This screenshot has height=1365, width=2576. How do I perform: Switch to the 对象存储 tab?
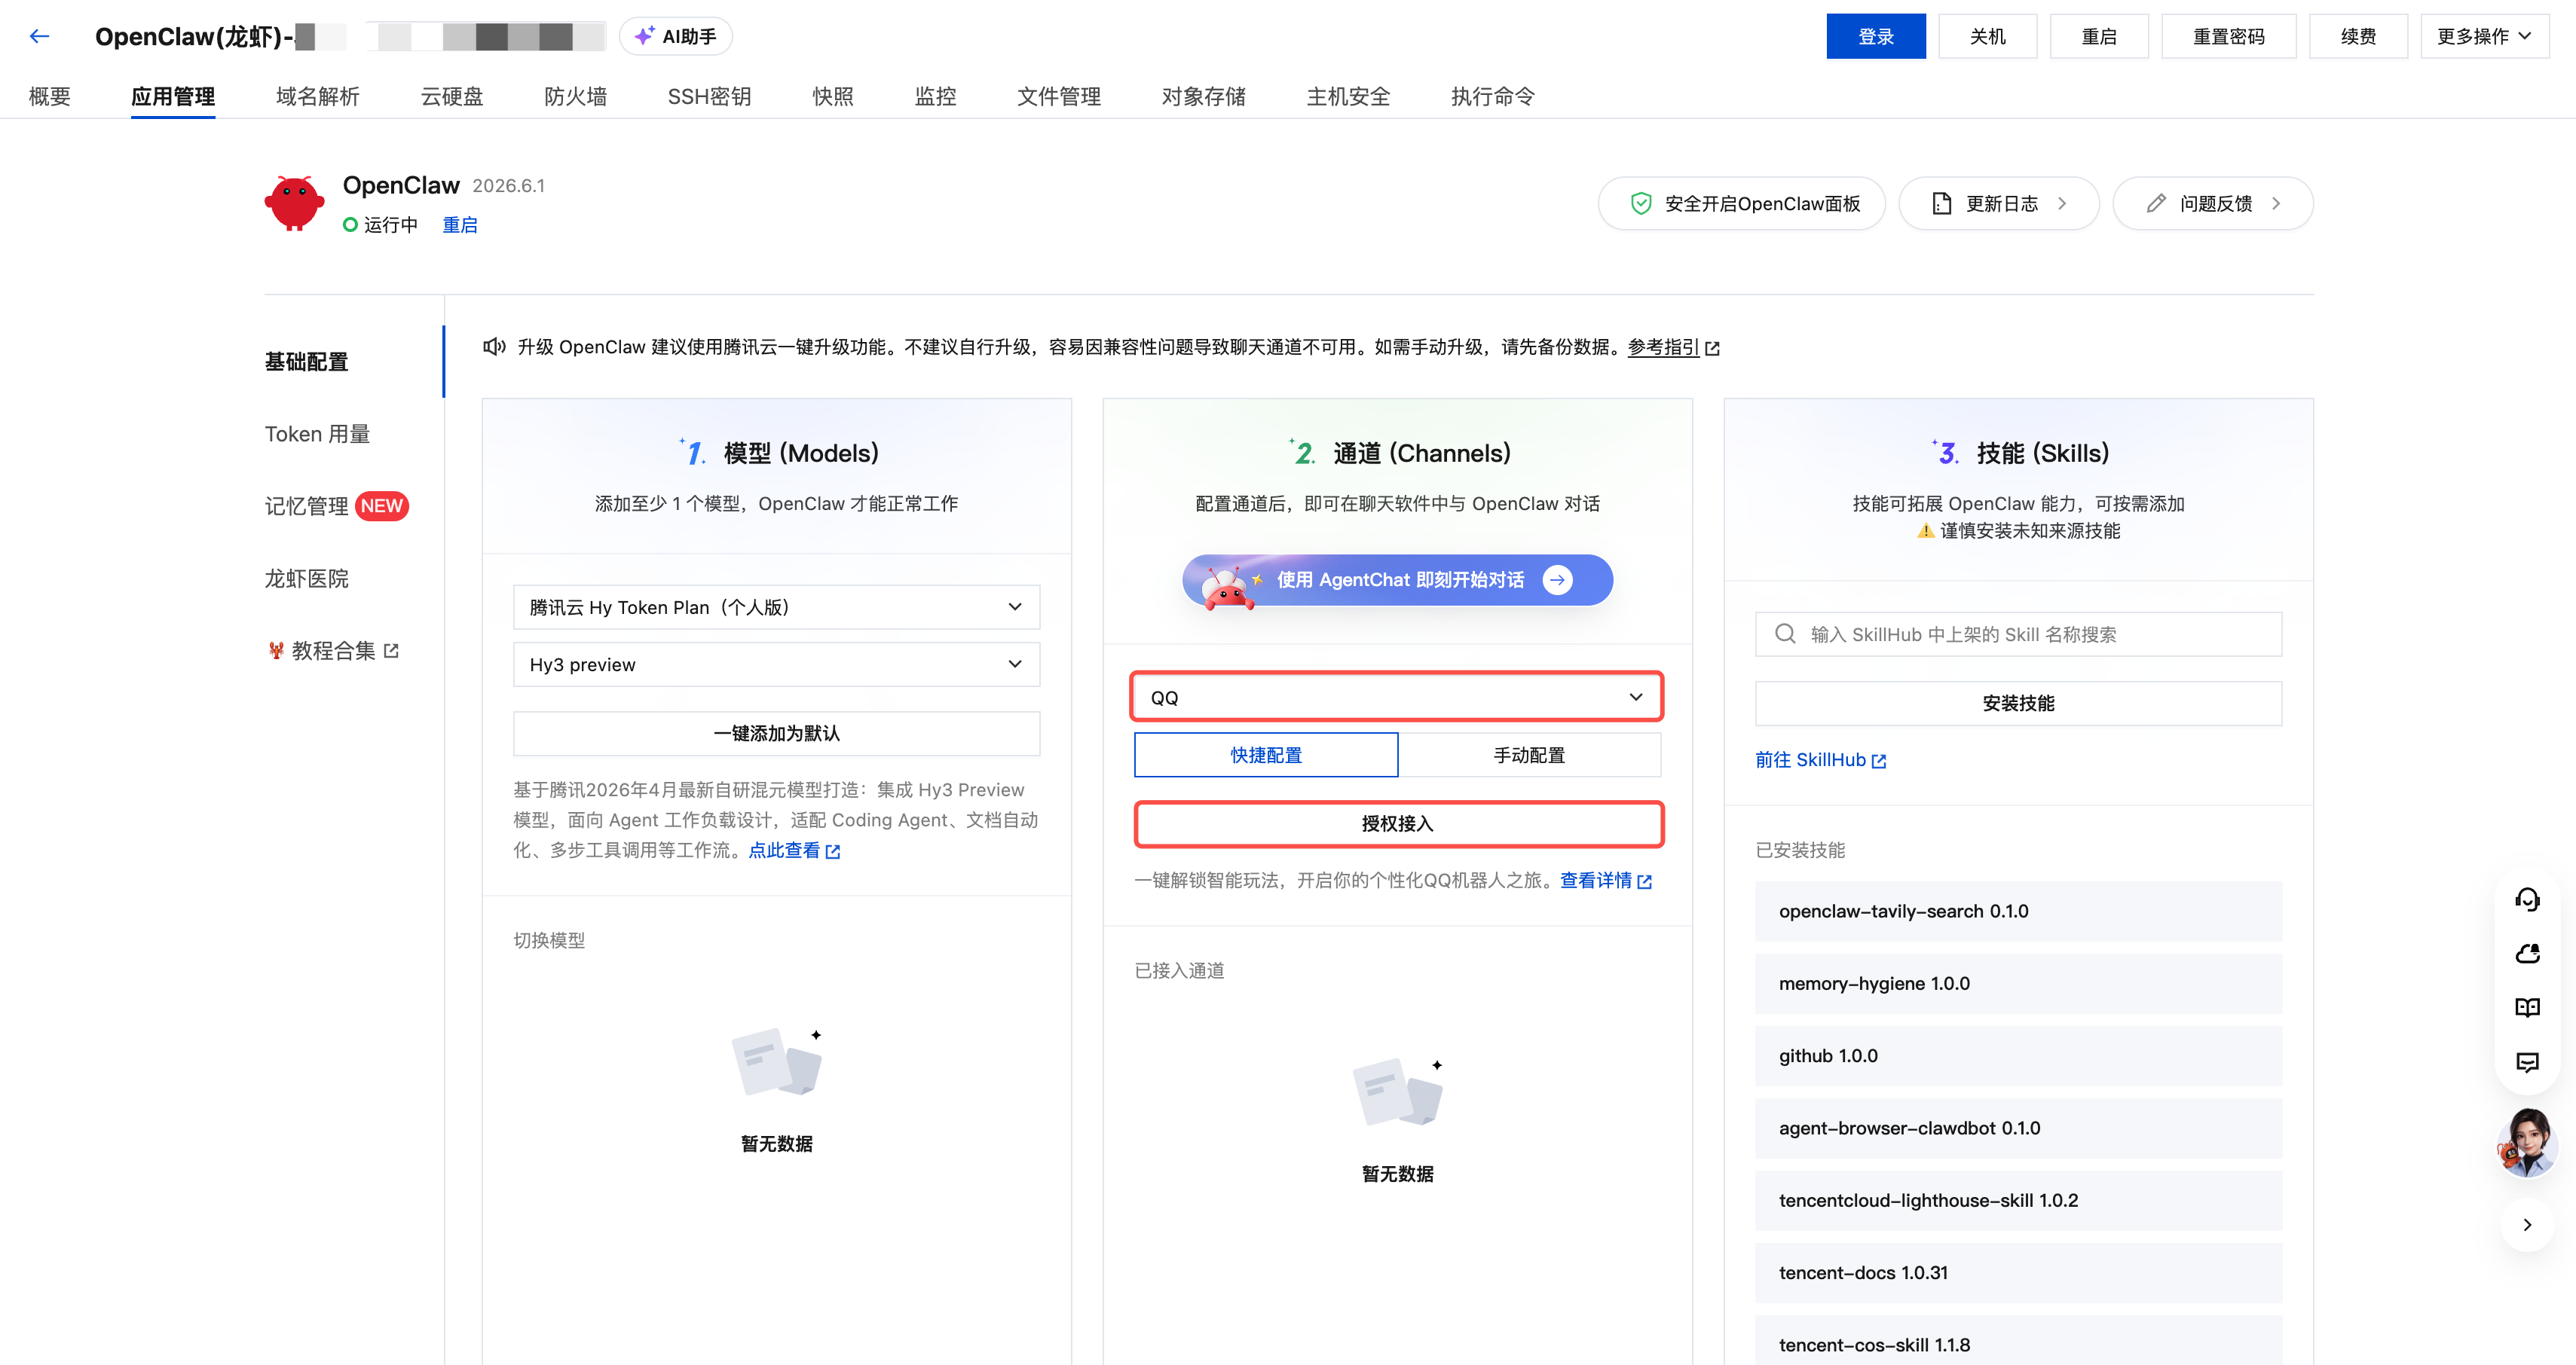(1203, 96)
